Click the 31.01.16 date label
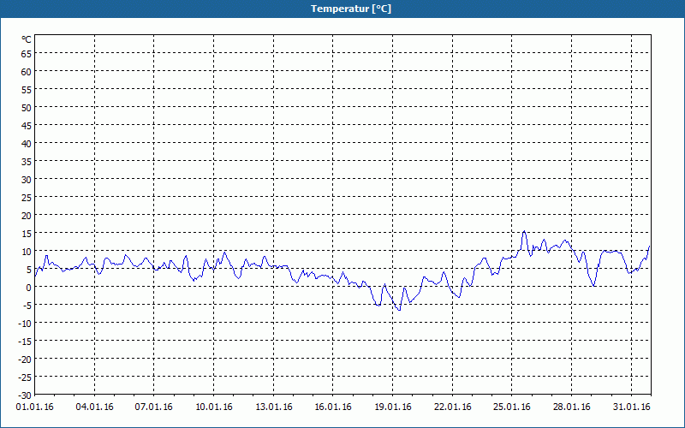This screenshot has width=685, height=428. click(x=632, y=407)
